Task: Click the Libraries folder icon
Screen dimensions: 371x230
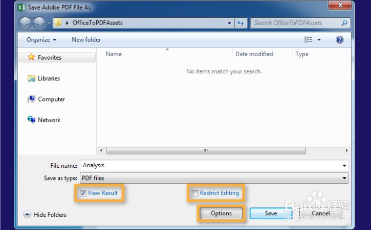Action: click(x=31, y=79)
